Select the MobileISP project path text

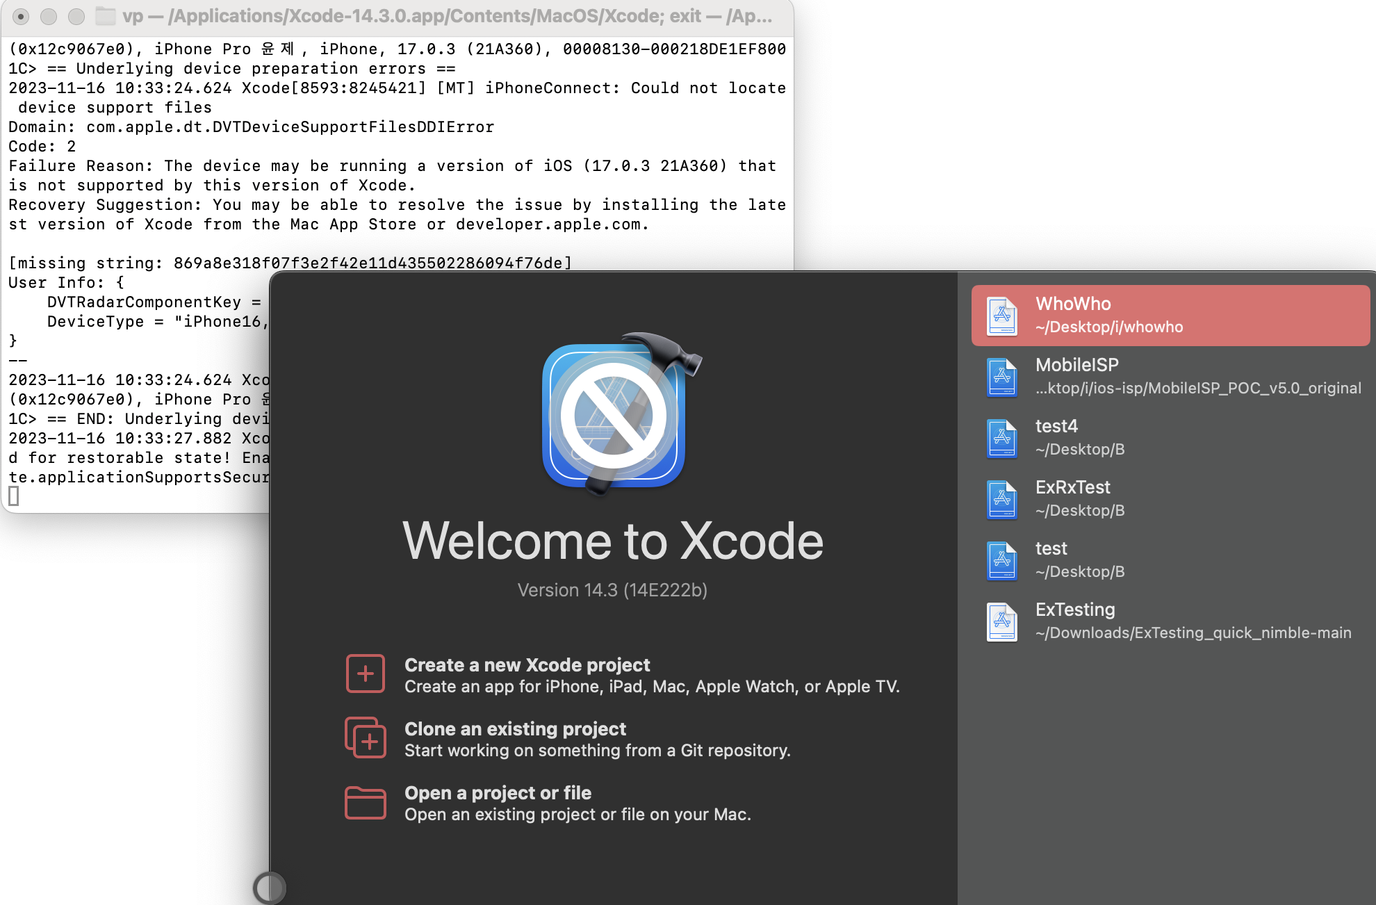(1197, 389)
